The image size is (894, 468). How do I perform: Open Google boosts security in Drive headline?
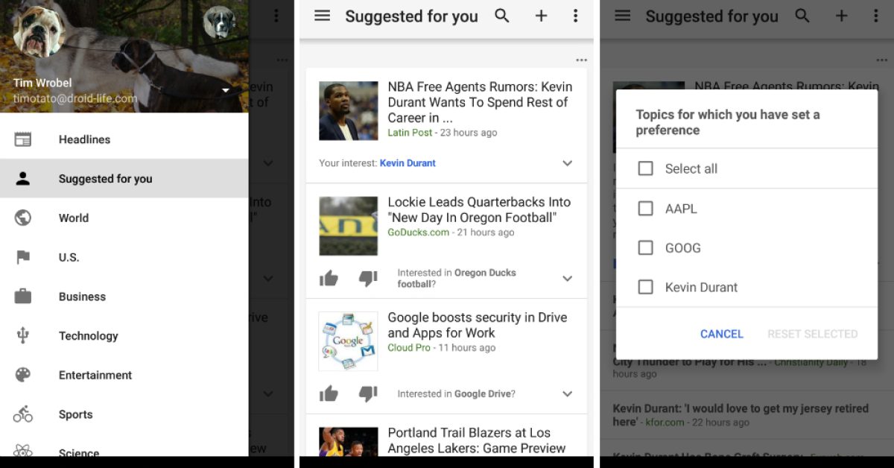click(x=478, y=325)
